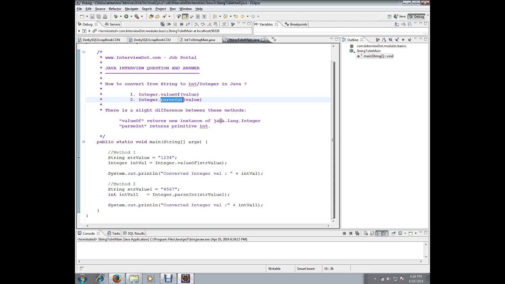The width and height of the screenshot is (505, 284).
Task: Open the New file dropdown arrow
Action: click(87, 16)
